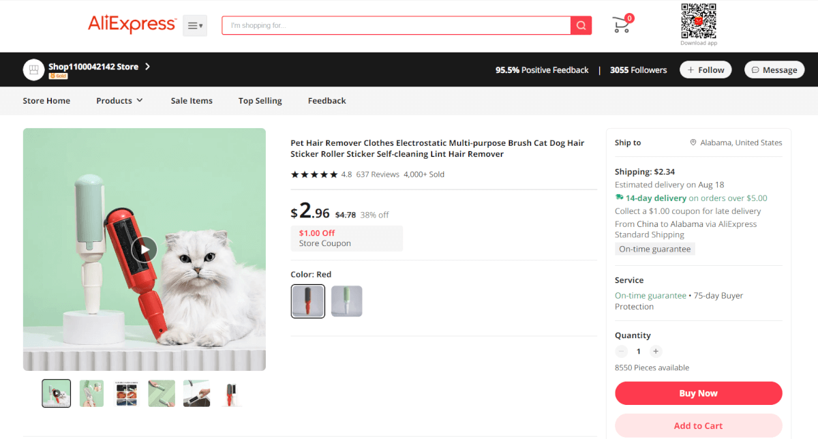
Task: Message the store seller
Action: pos(774,70)
